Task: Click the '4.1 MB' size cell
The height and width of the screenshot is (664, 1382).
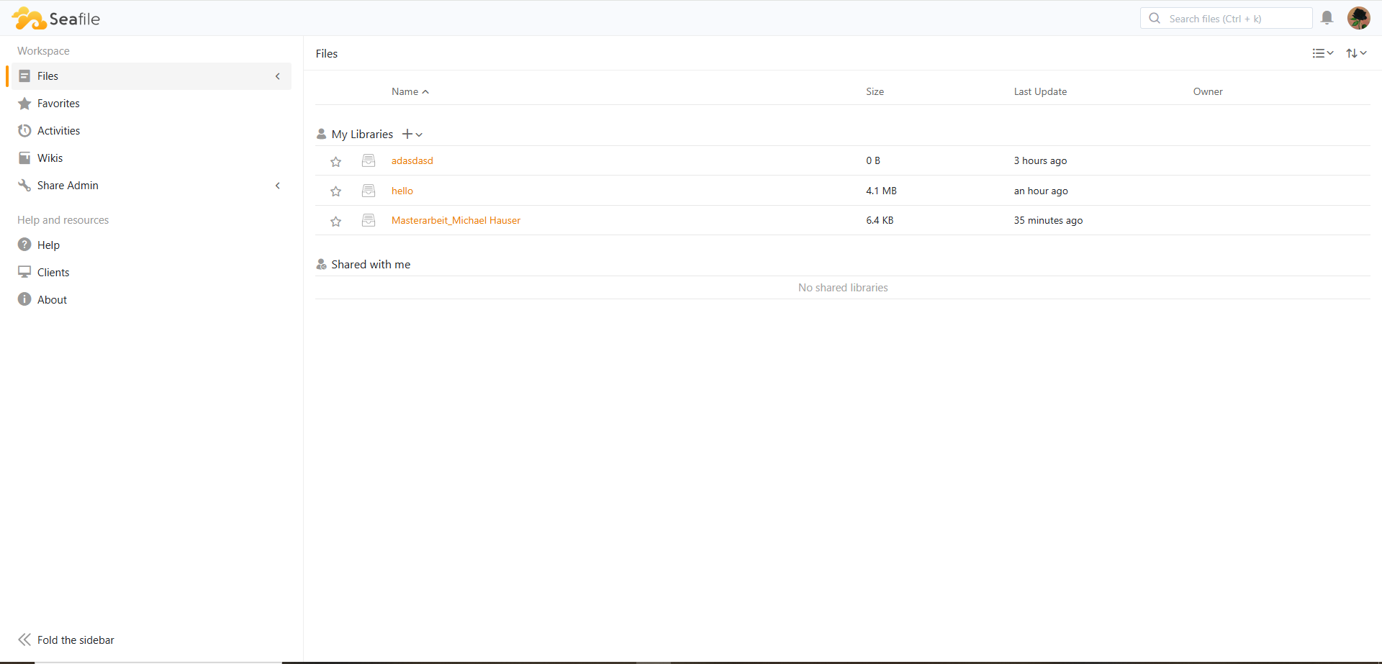Action: click(881, 191)
